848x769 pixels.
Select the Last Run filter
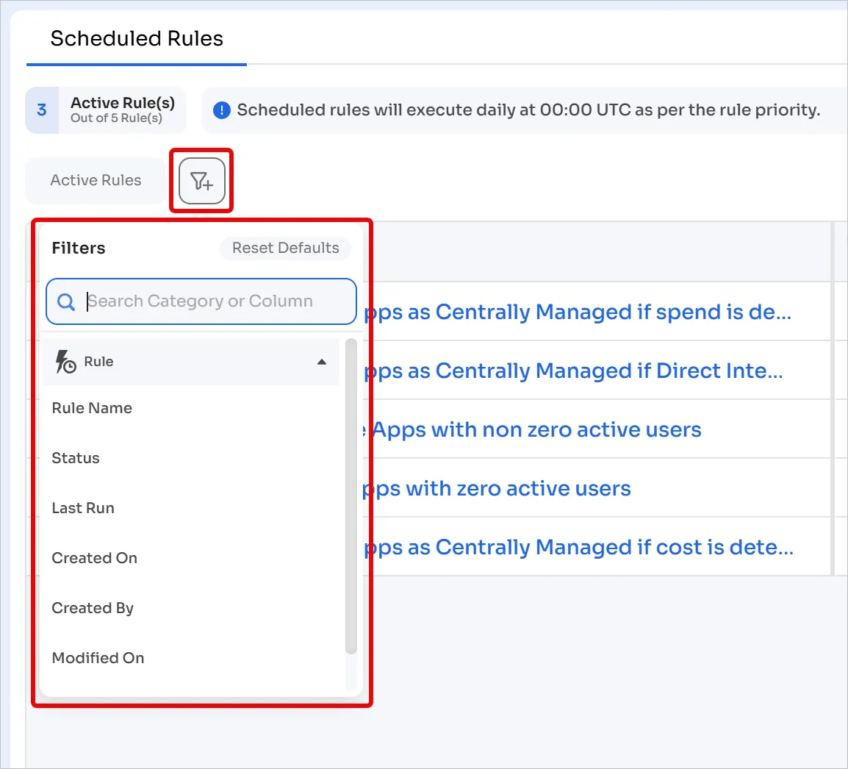[83, 507]
